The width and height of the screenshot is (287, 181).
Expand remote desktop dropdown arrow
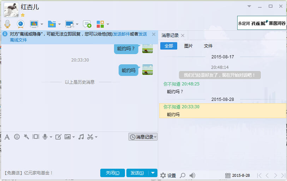(77, 24)
